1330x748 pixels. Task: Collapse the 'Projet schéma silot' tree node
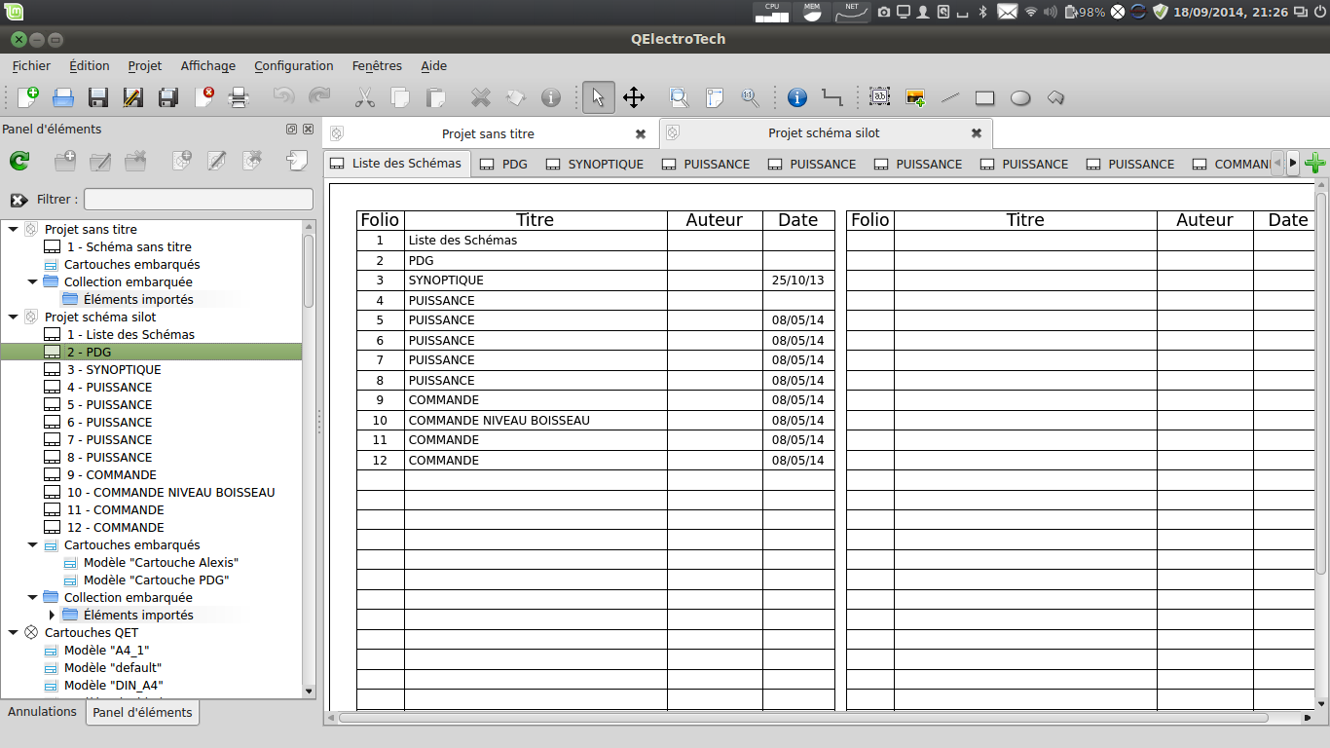pyautogui.click(x=14, y=318)
